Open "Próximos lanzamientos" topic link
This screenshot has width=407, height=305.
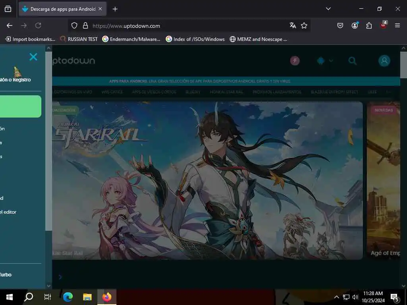[x=277, y=92]
